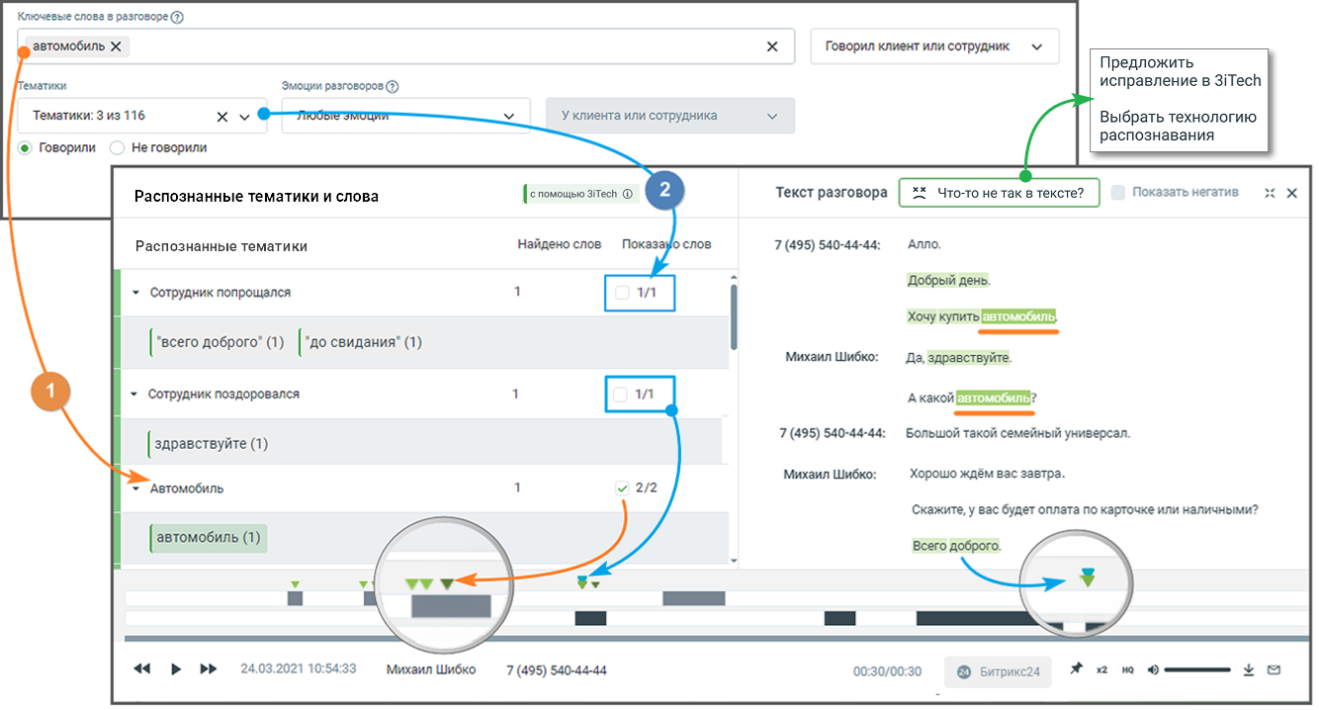Choose Предложить исправление в 3iTech
Image resolution: width=1319 pixels, height=710 pixels.
click(1181, 71)
